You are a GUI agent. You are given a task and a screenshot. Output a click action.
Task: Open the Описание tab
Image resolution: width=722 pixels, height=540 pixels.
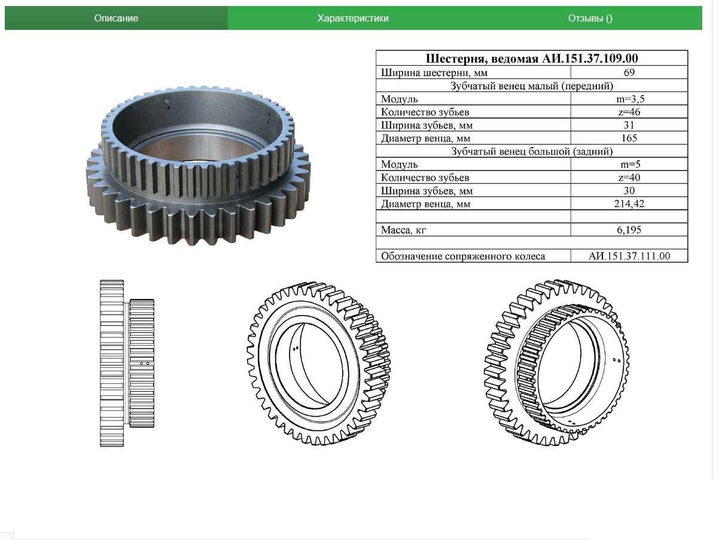[x=116, y=18]
